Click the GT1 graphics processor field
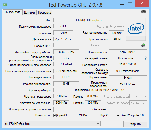 pos(63,26)
